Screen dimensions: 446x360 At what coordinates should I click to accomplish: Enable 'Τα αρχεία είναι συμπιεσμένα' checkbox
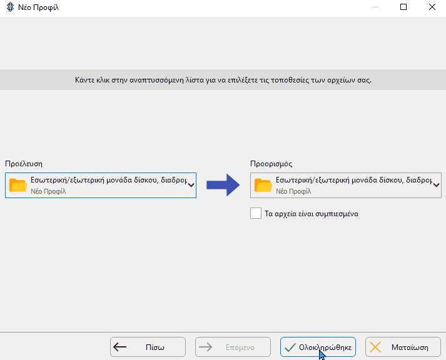(x=256, y=213)
